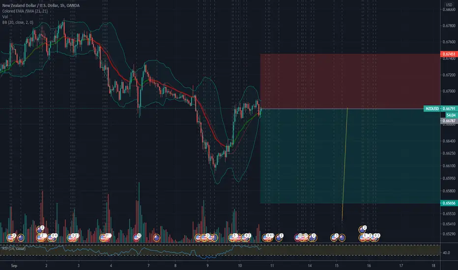Open the USD currency selector on the price axis
The height and width of the screenshot is (270, 458).
tap(449, 5)
